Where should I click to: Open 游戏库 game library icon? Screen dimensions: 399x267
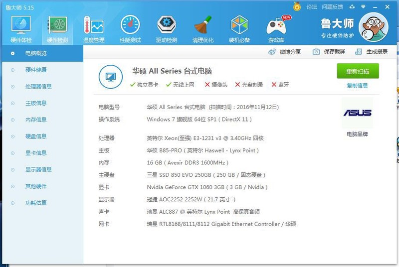click(276, 29)
